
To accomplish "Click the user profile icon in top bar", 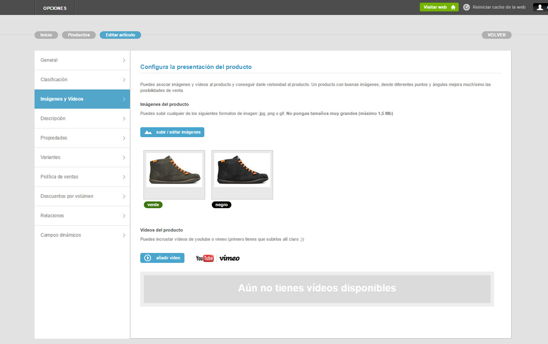I will point(540,7).
